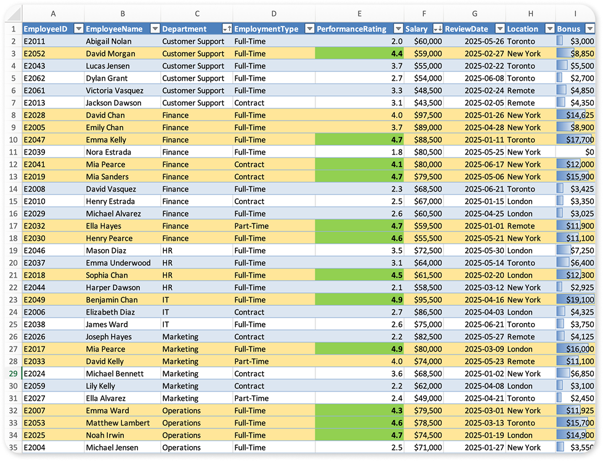Select the James Ward cell
The image size is (603, 461).
point(123,324)
